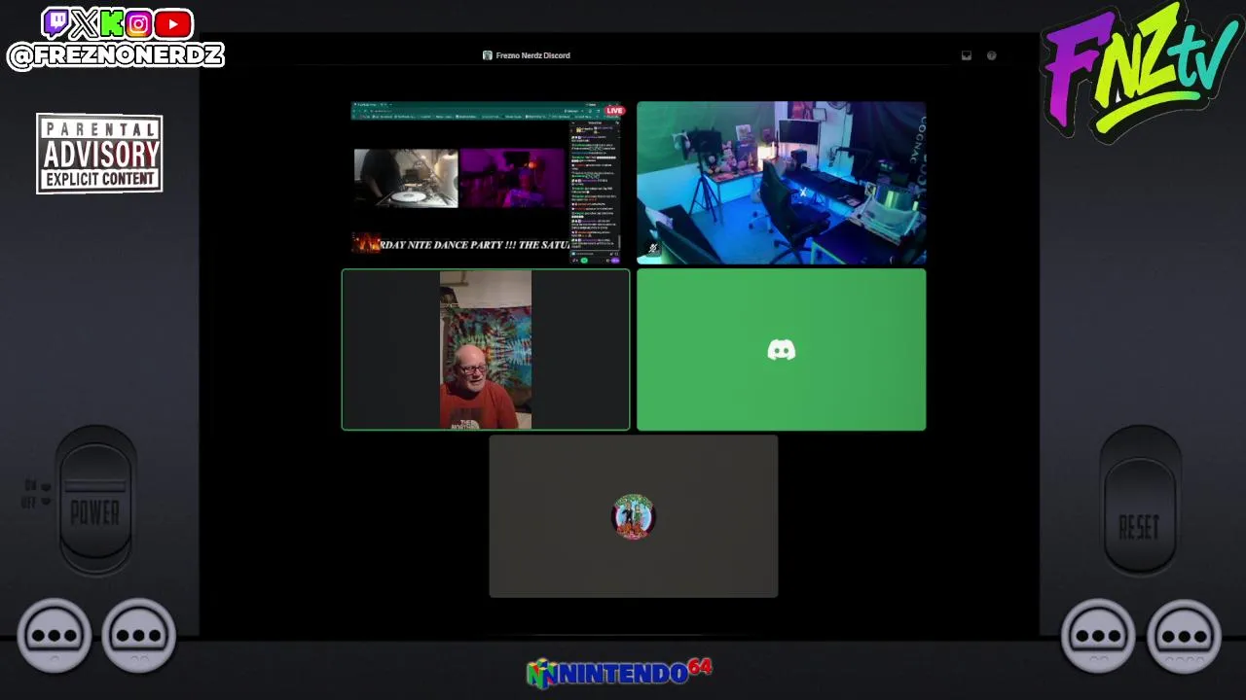Click the muted mic icon on studio webcam
Viewport: 1246px width, 700px height.
point(652,249)
